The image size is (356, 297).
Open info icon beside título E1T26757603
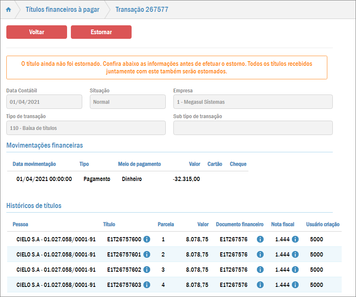(x=147, y=285)
